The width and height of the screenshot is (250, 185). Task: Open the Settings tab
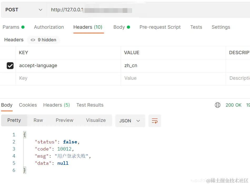pos(221,27)
